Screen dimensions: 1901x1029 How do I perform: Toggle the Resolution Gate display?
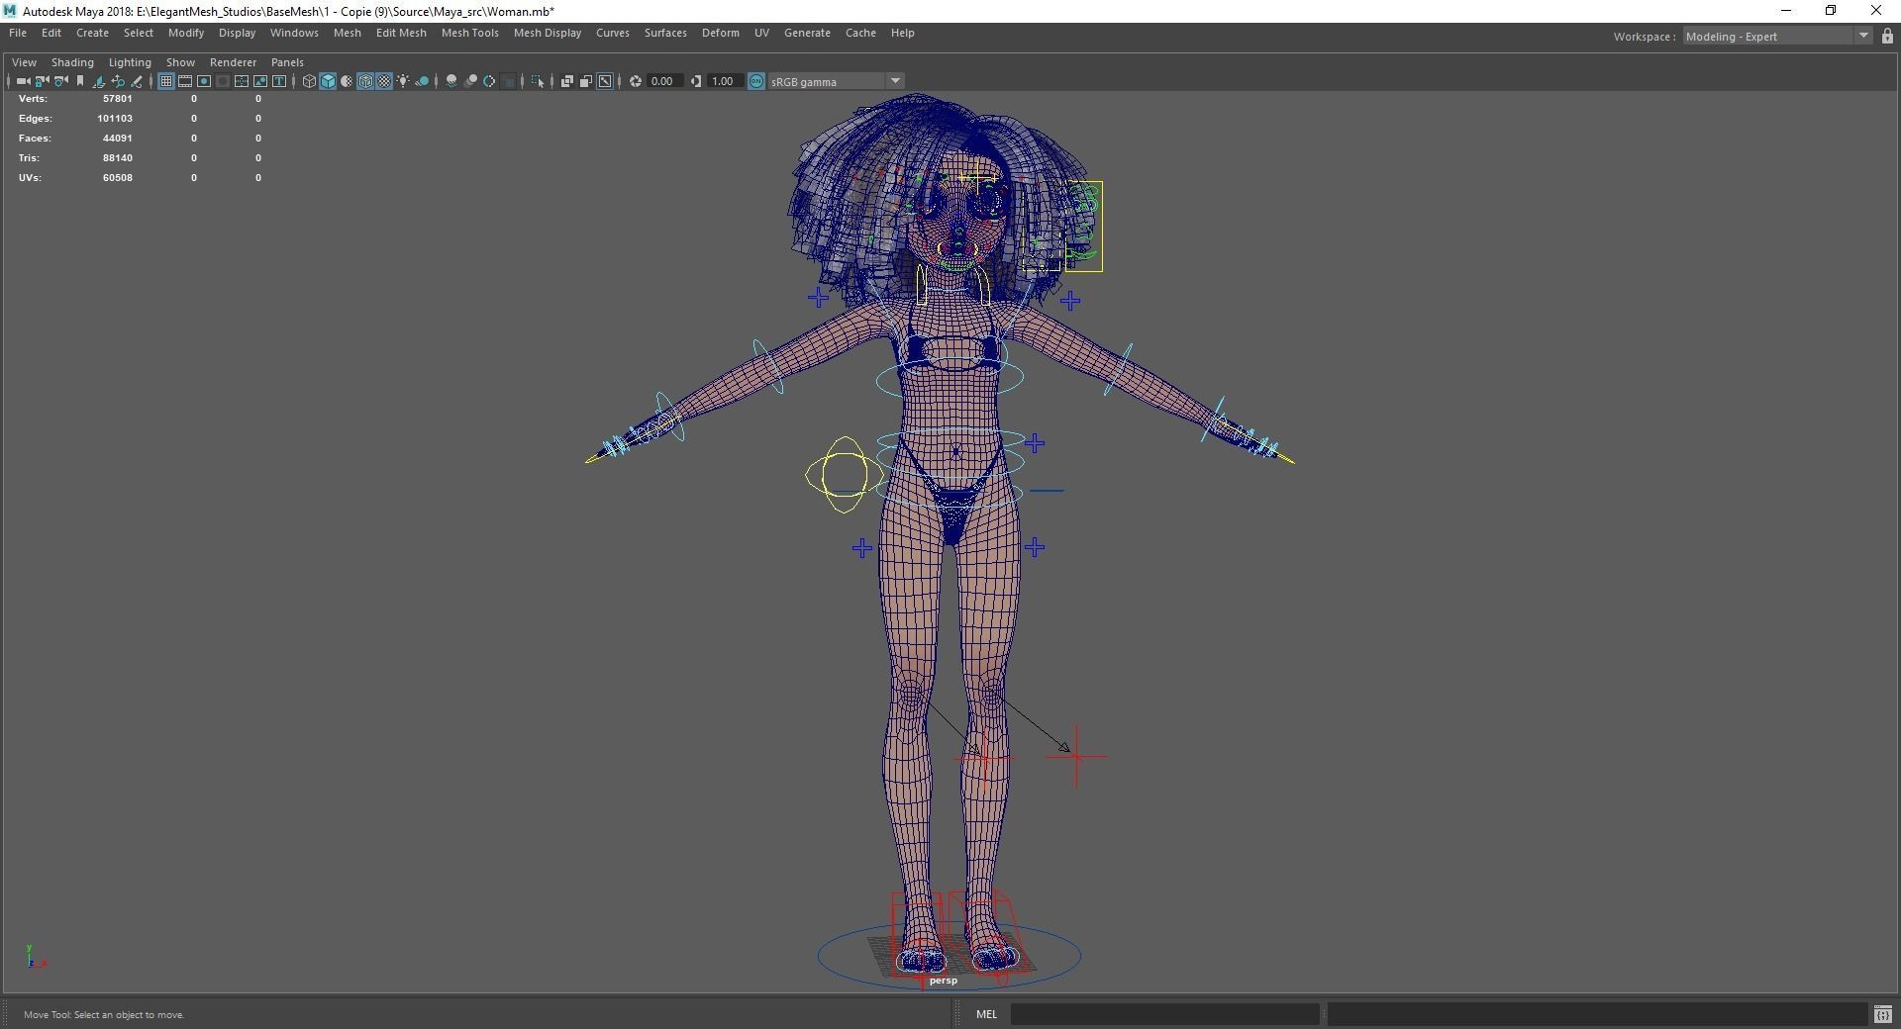[x=204, y=81]
